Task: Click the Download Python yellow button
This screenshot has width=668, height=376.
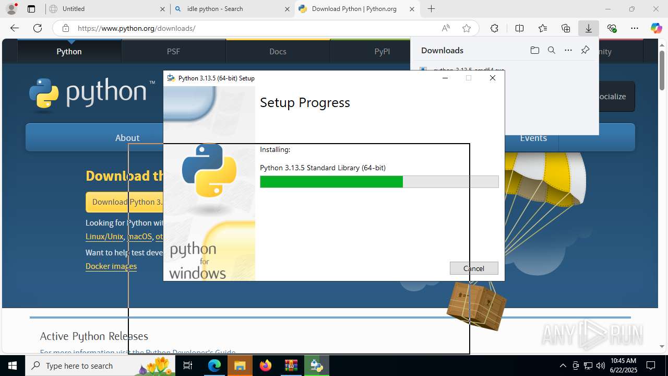Action: tap(125, 202)
